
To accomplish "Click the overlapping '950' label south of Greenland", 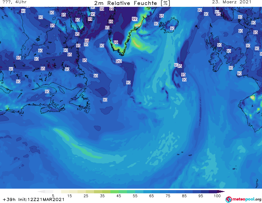I will click(119, 61).
